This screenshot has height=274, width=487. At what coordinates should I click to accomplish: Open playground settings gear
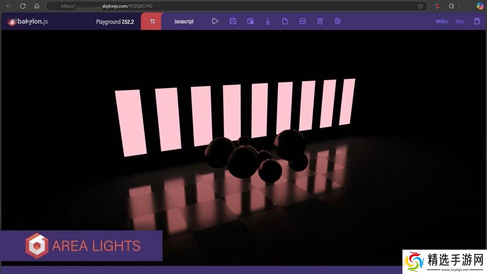338,21
